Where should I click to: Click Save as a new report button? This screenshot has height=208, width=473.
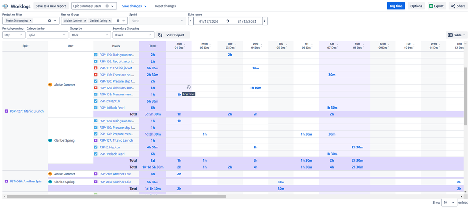pos(51,6)
